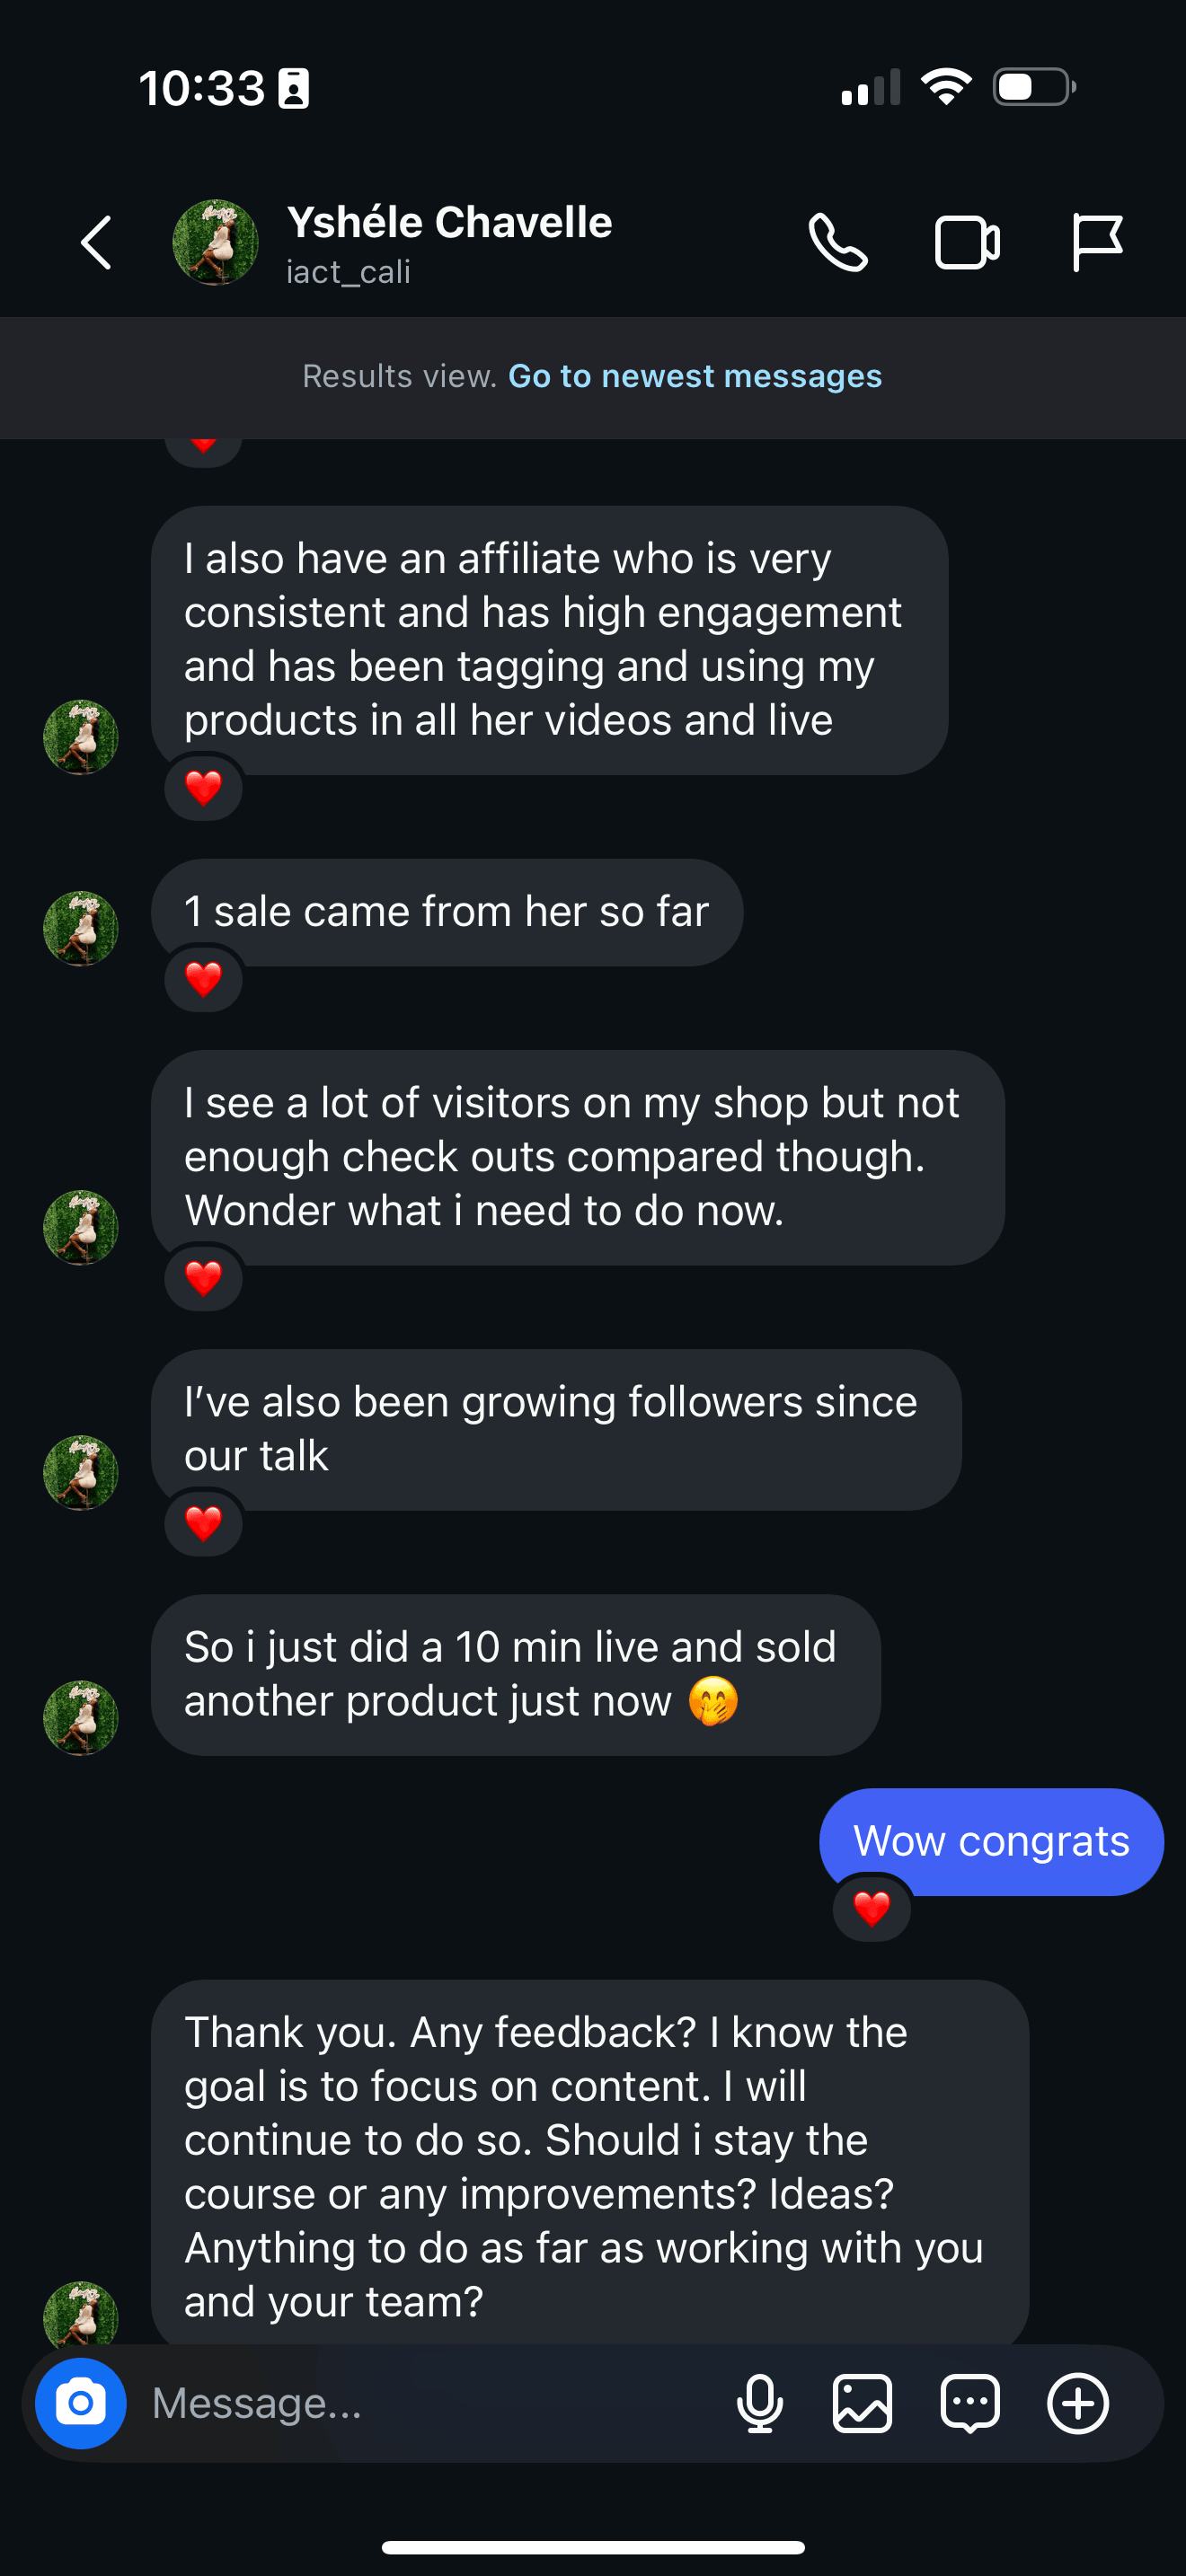Viewport: 1186px width, 2576px height.
Task: Click Go to newest messages link
Action: 694,376
